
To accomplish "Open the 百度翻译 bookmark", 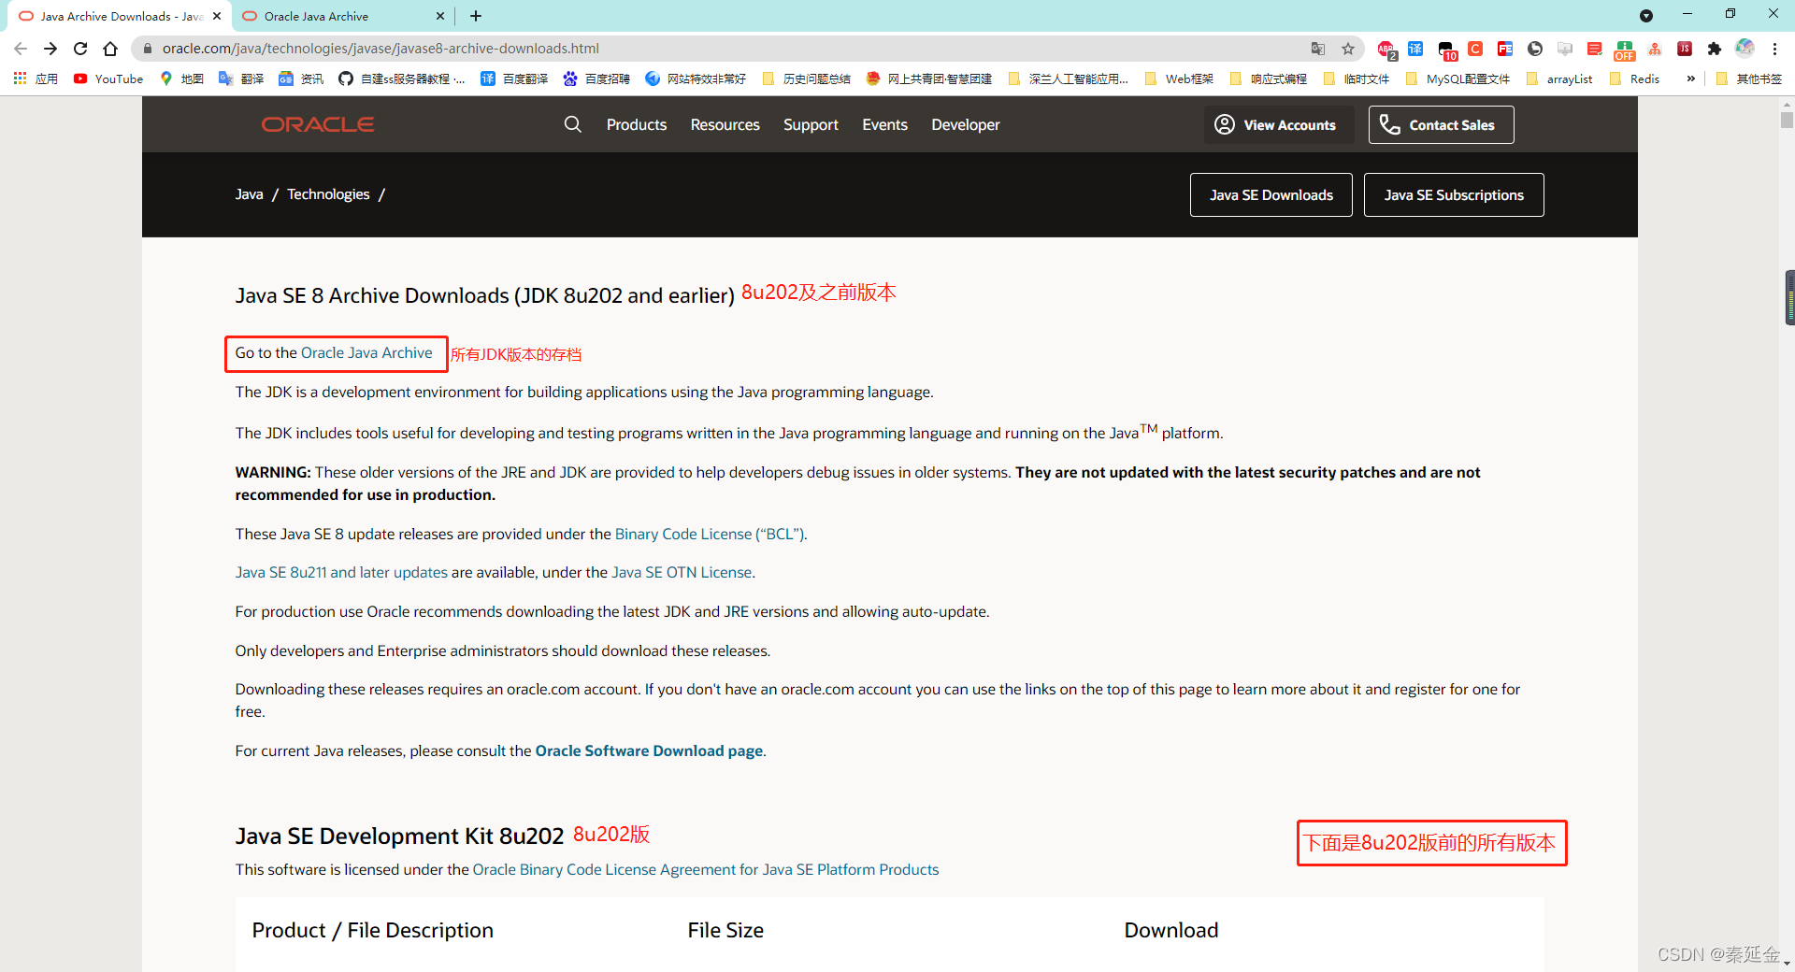I will coord(514,79).
